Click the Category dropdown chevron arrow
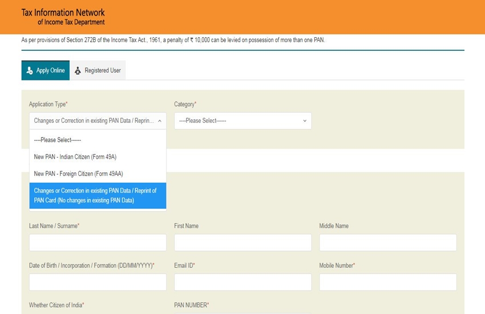 click(304, 121)
